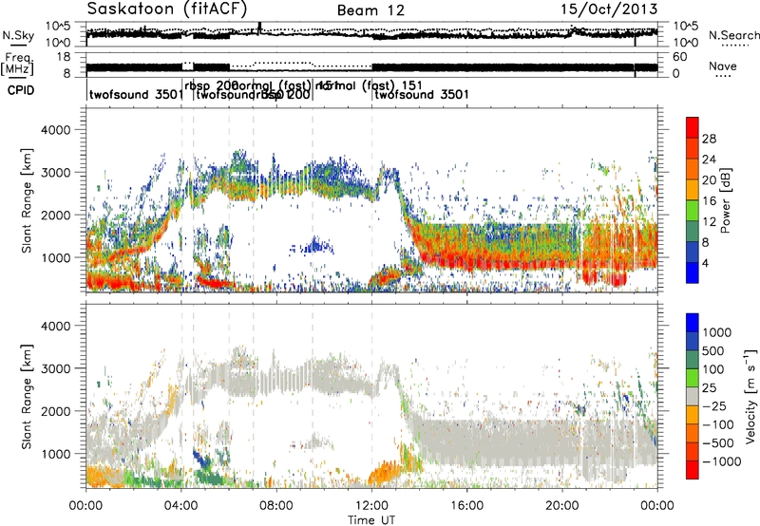Click the Slant Range axis title of power panel
The image size is (760, 526).
[x=27, y=200]
